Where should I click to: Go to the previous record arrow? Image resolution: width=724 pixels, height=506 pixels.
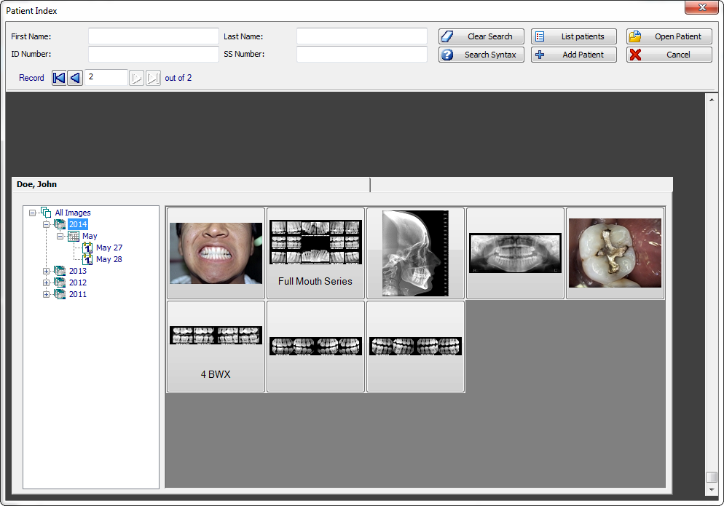click(75, 78)
